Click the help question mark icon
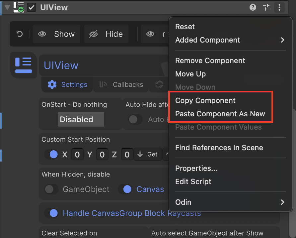This screenshot has height=238, width=296. point(253,8)
